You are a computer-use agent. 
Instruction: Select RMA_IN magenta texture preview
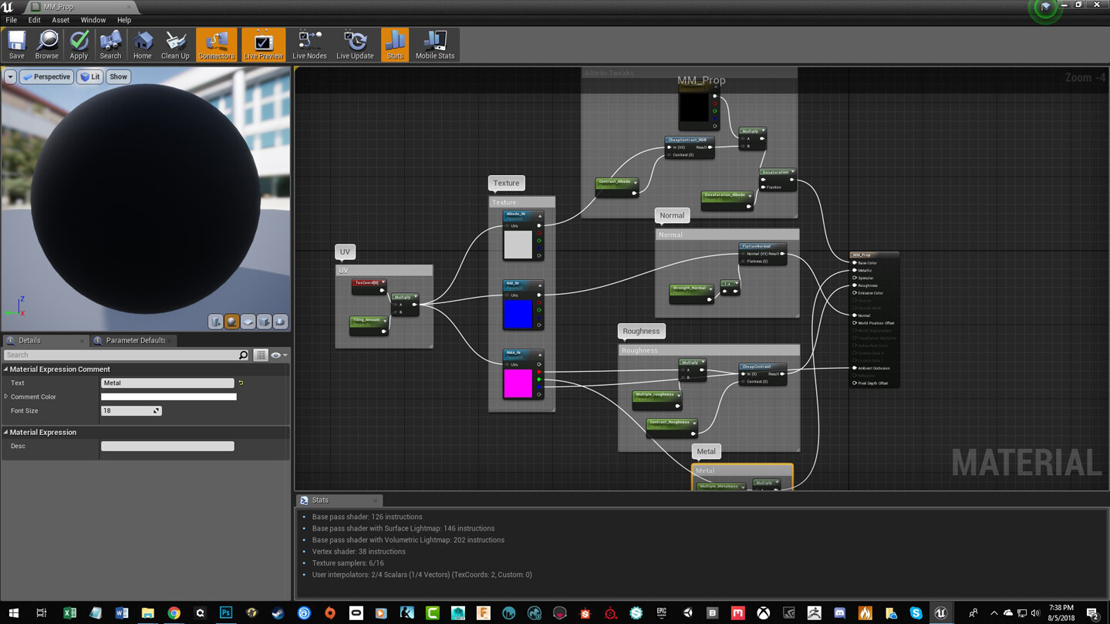point(518,383)
